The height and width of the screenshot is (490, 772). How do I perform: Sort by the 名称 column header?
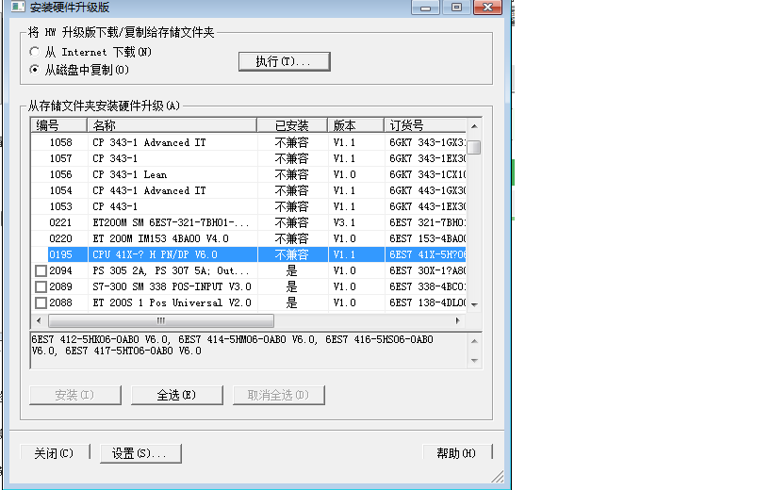click(x=172, y=125)
